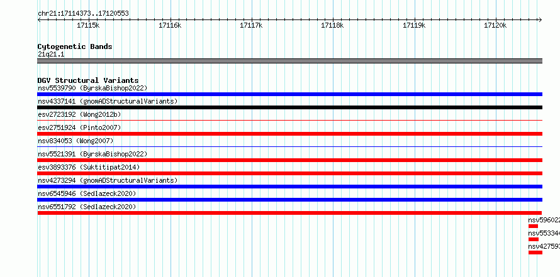Screen dimensions: 560x277
Task: Click the short red bar under nsv553344
Action: pyautogui.click(x=534, y=239)
